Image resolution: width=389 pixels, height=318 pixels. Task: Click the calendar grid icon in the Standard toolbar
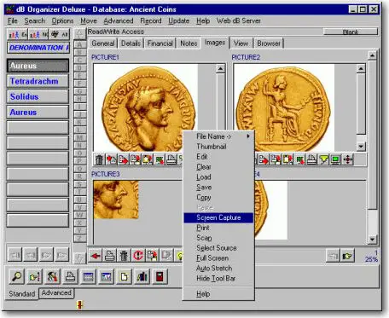pos(88,276)
